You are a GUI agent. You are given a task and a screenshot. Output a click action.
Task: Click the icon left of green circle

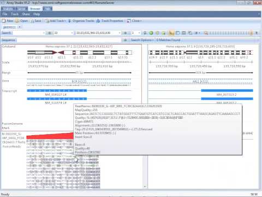click(x=145, y=33)
